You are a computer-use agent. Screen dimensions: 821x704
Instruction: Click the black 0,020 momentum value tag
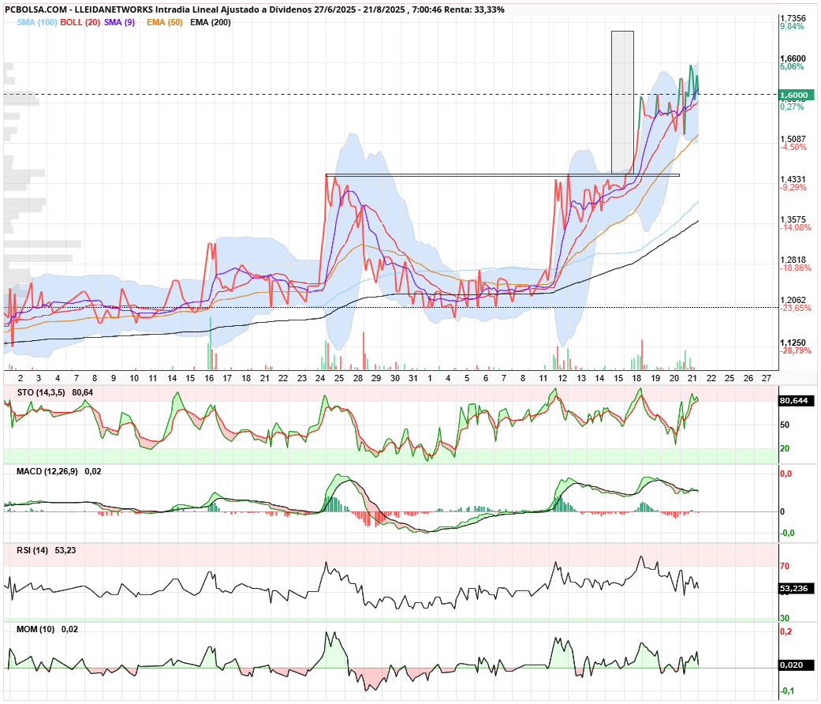[x=797, y=665]
